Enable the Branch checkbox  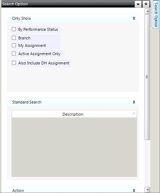[x=14, y=38]
